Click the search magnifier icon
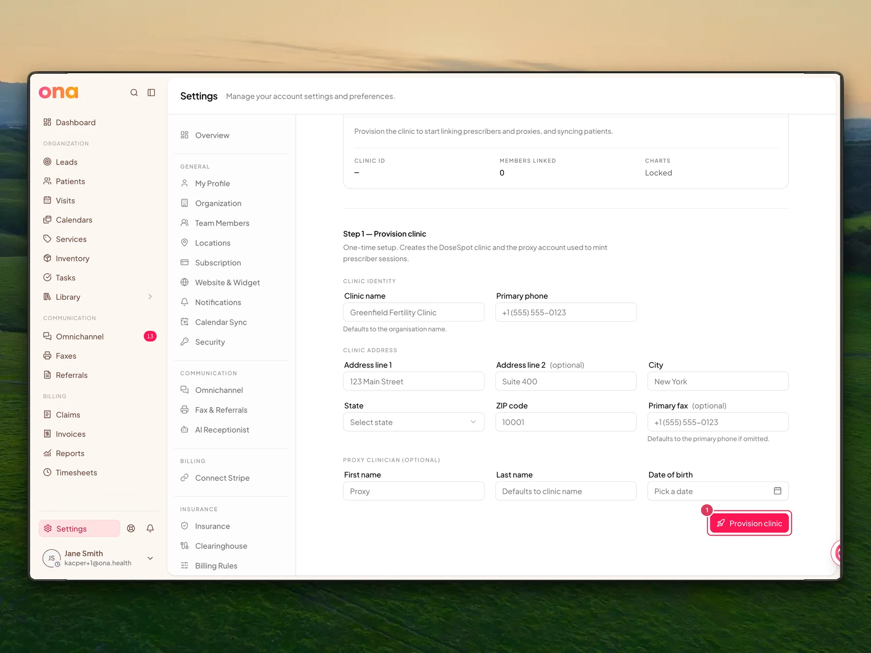 pyautogui.click(x=134, y=92)
